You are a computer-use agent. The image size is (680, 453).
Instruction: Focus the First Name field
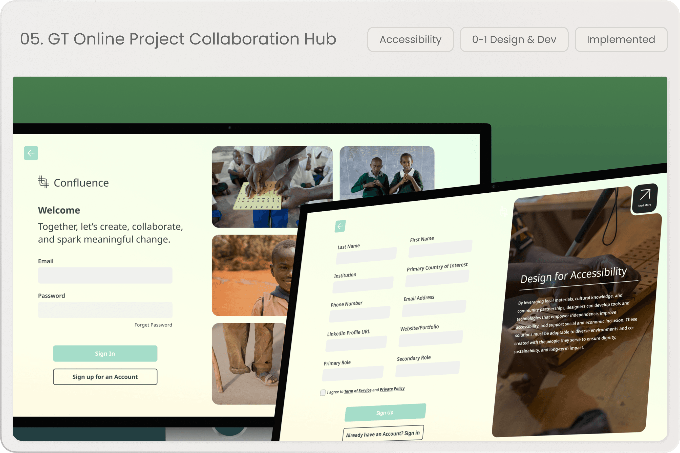pyautogui.click(x=440, y=248)
